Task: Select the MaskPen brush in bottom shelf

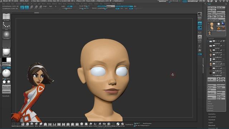Action: tap(23, 124)
